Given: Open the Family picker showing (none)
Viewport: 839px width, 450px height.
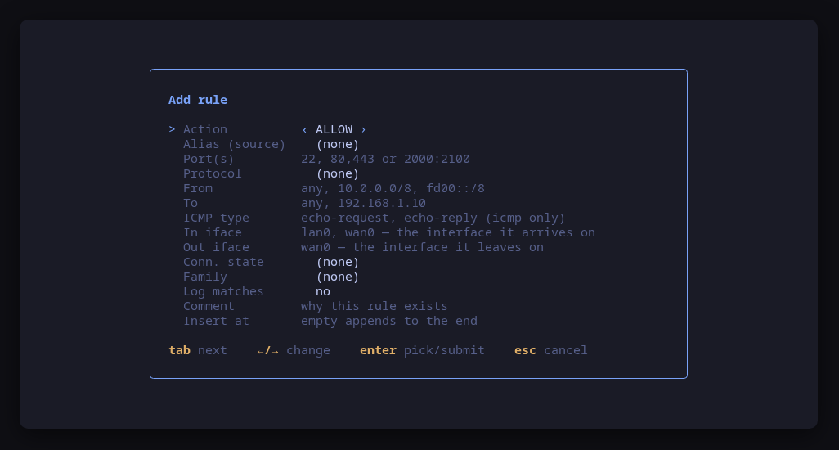Looking at the screenshot, I should click(x=338, y=277).
